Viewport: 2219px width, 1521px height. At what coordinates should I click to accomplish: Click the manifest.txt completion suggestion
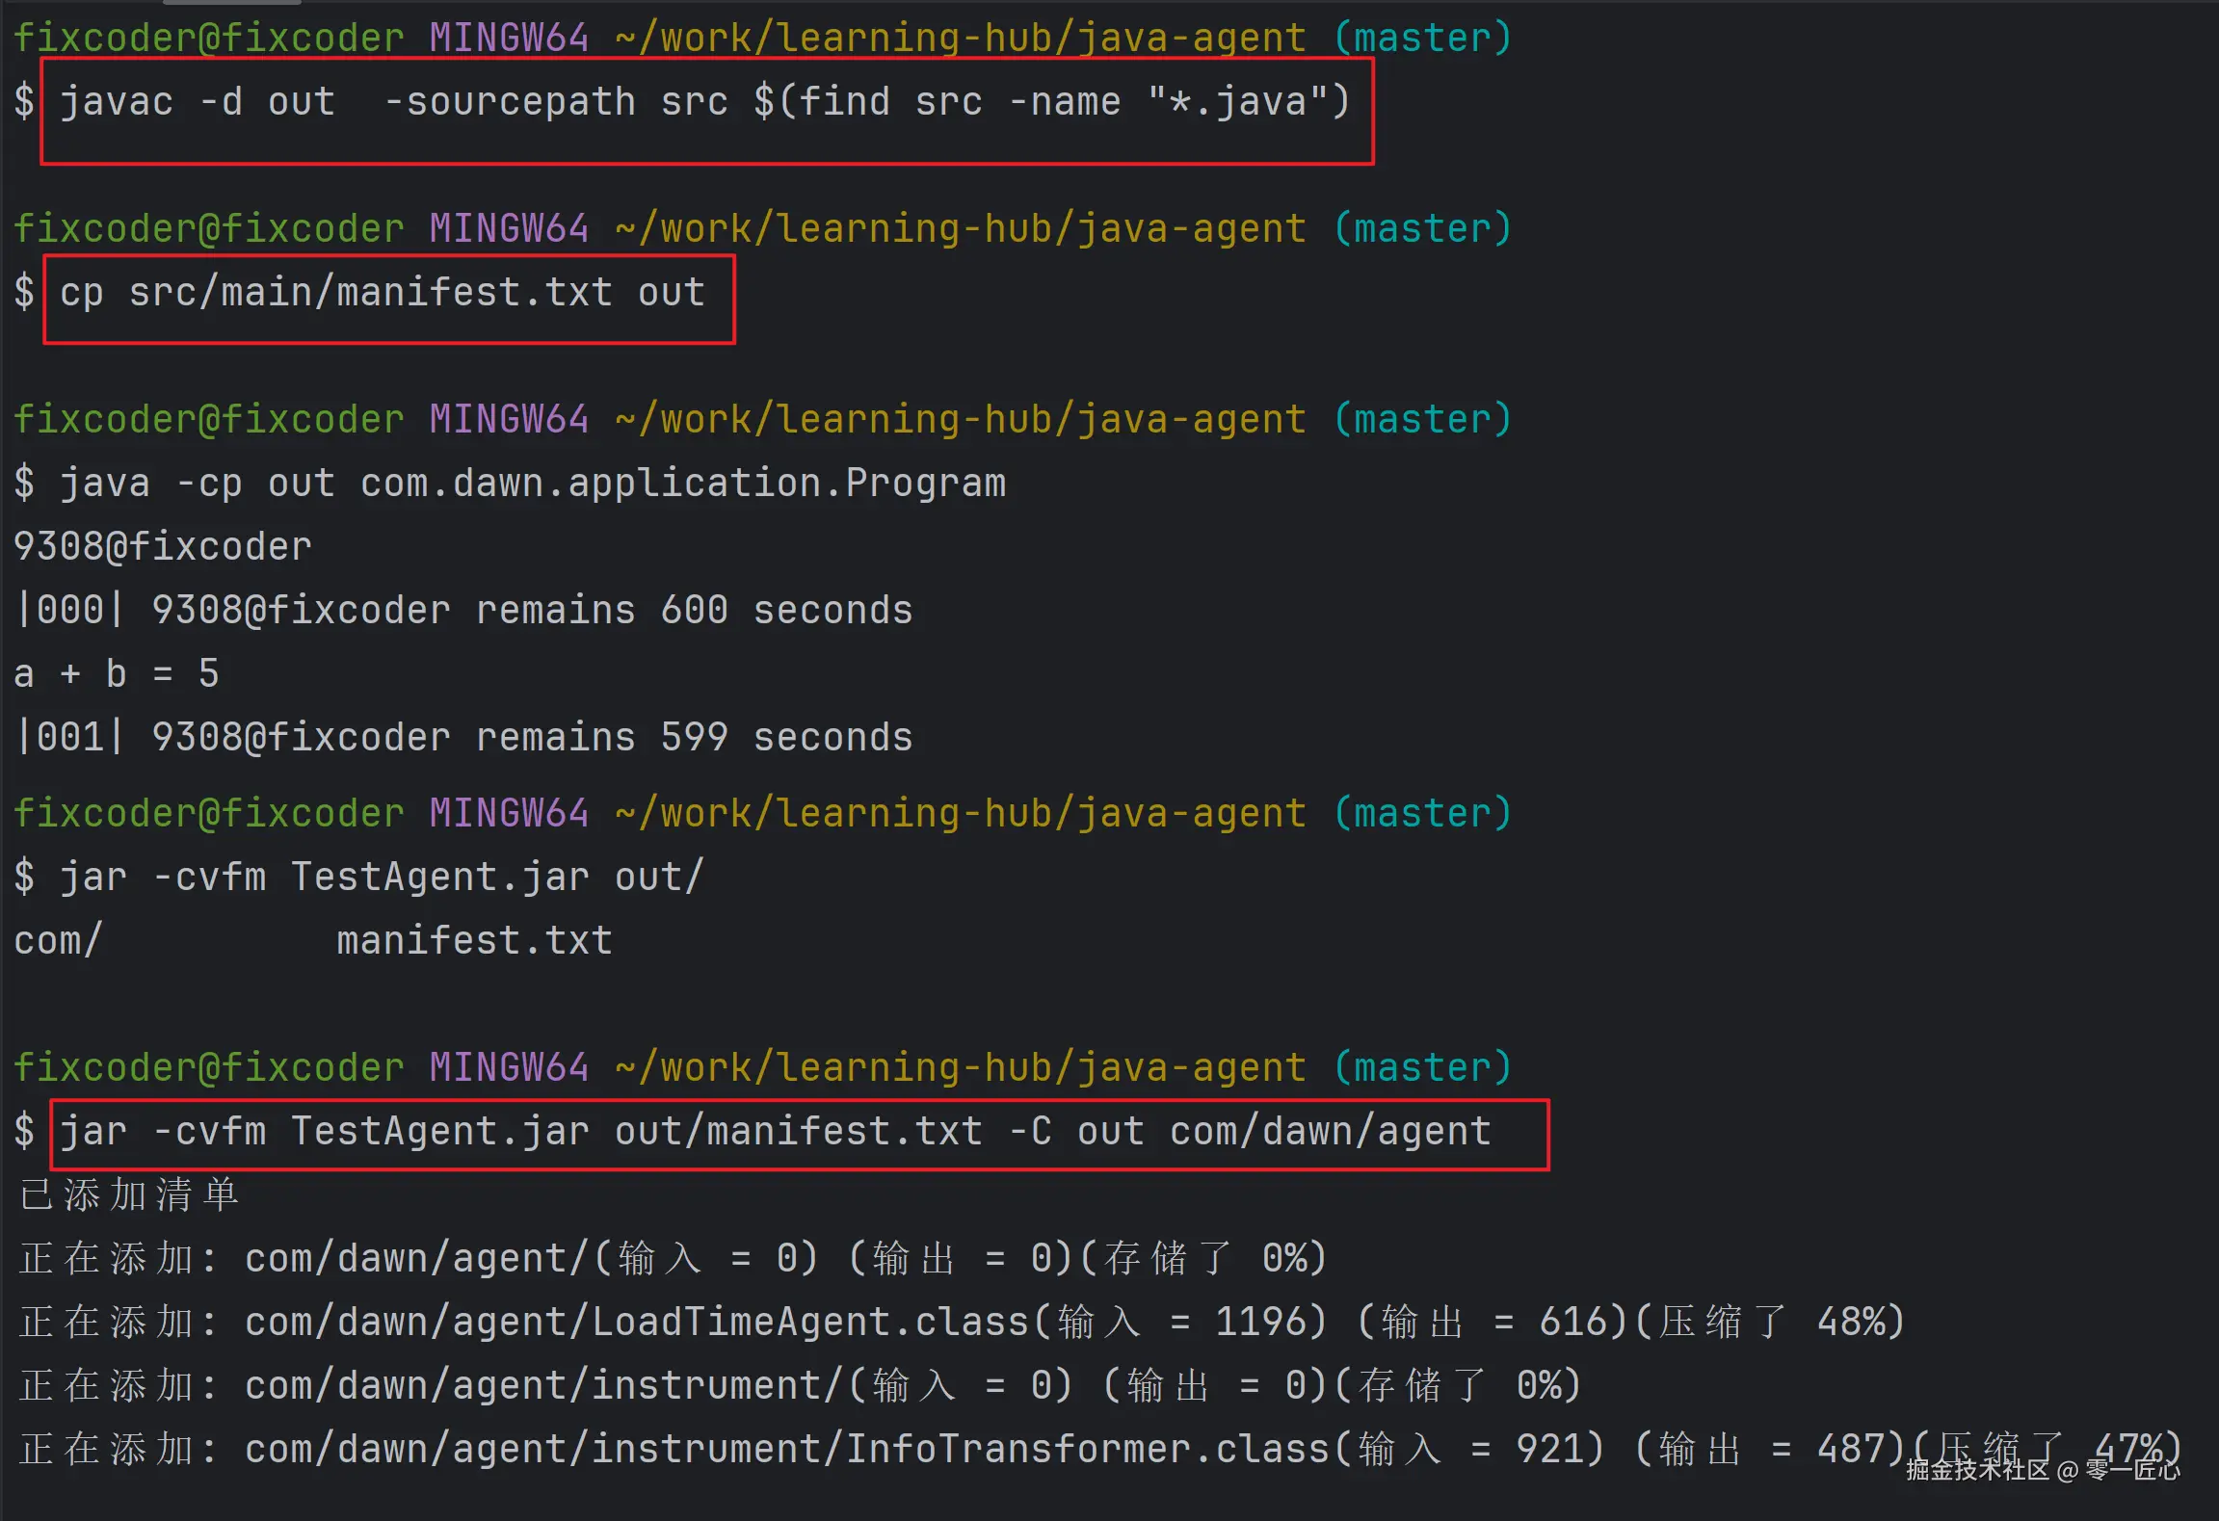[474, 941]
